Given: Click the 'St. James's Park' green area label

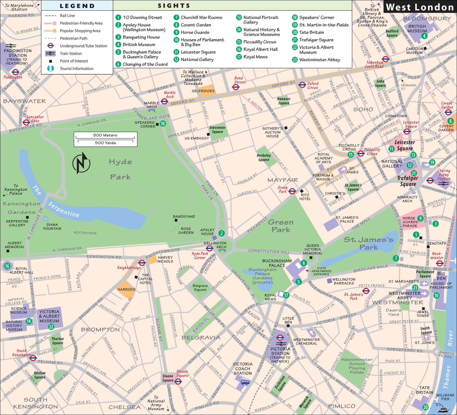Looking at the screenshot, I should (x=368, y=243).
